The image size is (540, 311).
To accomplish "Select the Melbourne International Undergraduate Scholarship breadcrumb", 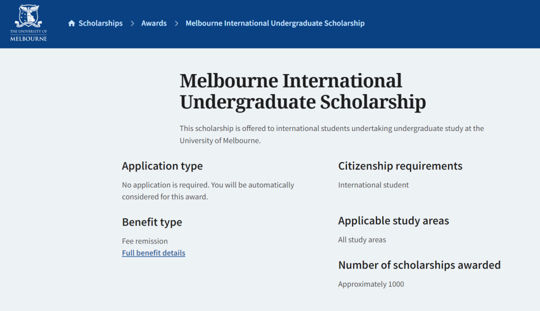I will pos(275,23).
